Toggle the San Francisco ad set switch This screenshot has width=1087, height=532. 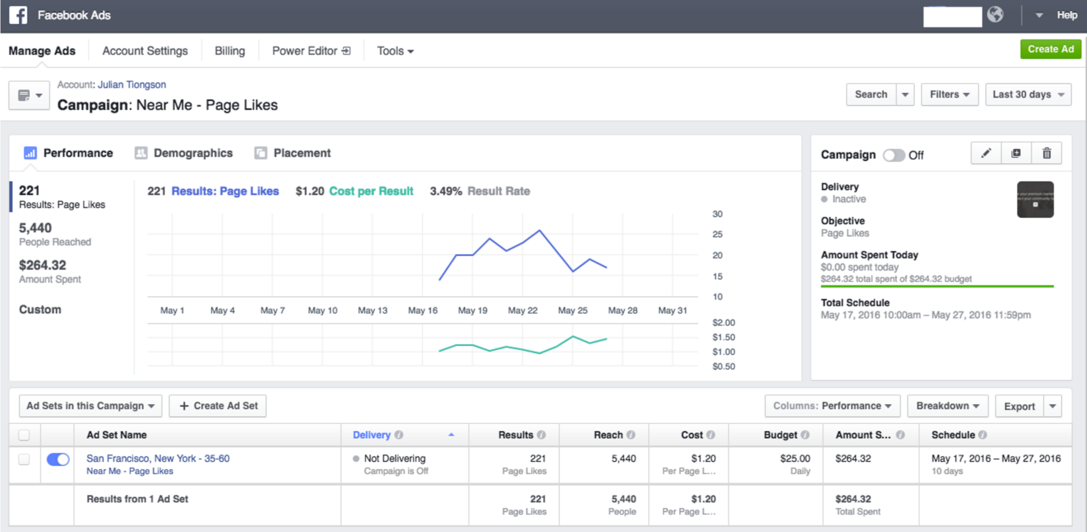tap(58, 459)
